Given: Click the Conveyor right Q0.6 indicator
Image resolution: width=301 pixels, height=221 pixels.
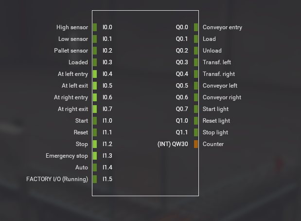Looking at the screenshot, I should click(x=196, y=97).
